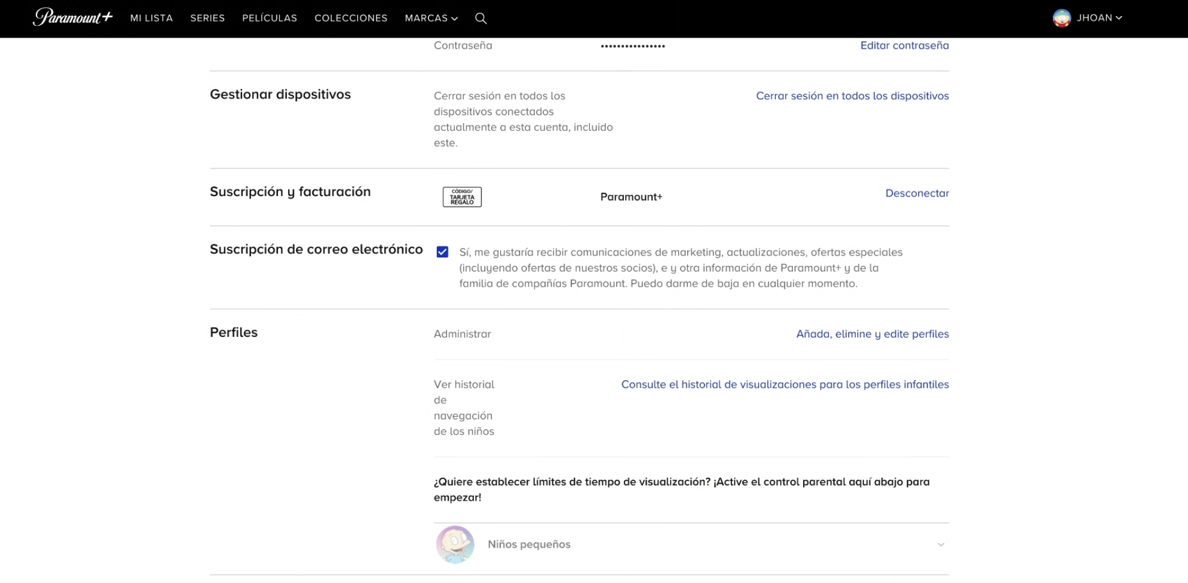The width and height of the screenshot is (1188, 583).
Task: View children's profiles viewing history link
Action: coord(785,385)
